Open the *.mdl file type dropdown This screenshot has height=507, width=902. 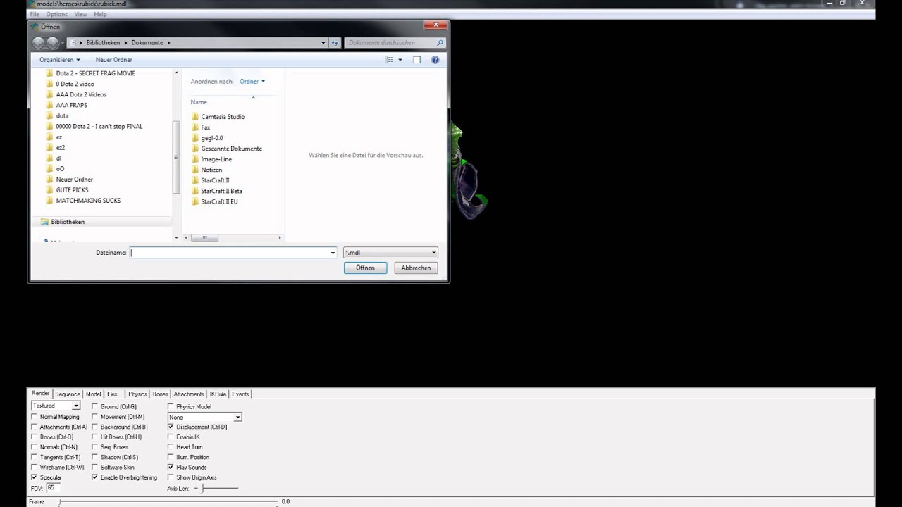click(x=390, y=253)
